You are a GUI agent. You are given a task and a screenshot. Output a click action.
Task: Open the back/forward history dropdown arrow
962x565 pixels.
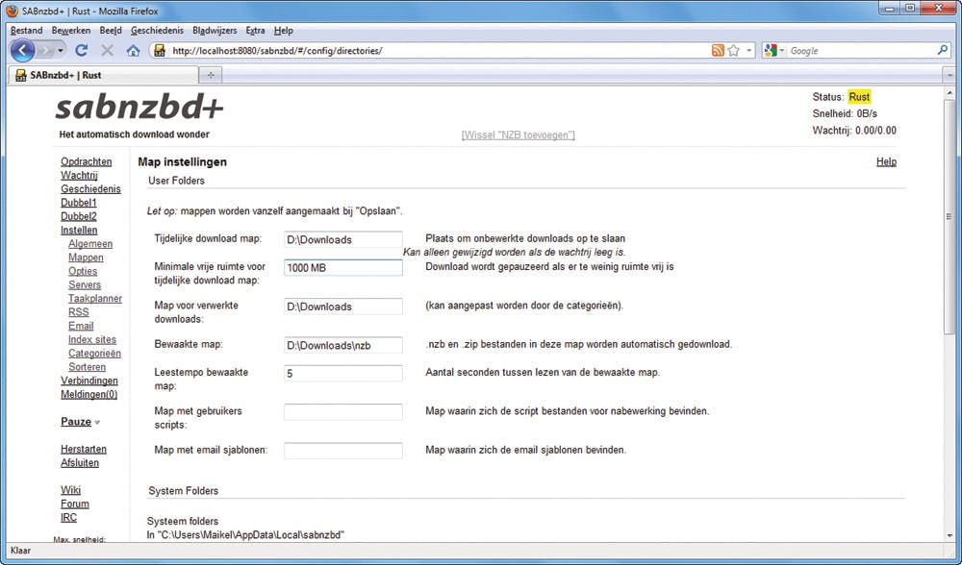point(61,51)
